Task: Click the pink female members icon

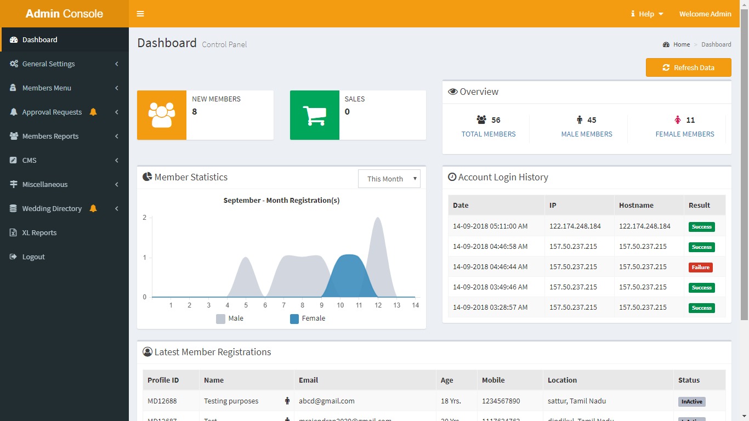Action: [678, 120]
